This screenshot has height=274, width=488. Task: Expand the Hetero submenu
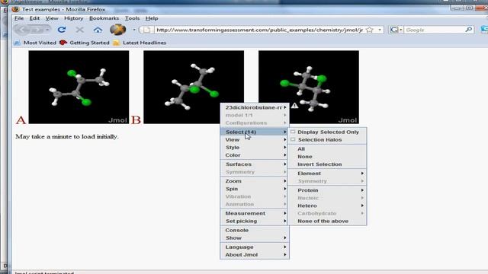click(327, 205)
